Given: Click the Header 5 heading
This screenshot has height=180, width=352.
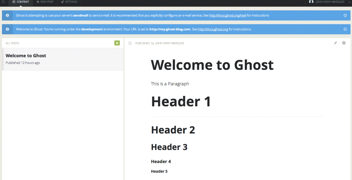Looking at the screenshot, I should coord(159,171).
